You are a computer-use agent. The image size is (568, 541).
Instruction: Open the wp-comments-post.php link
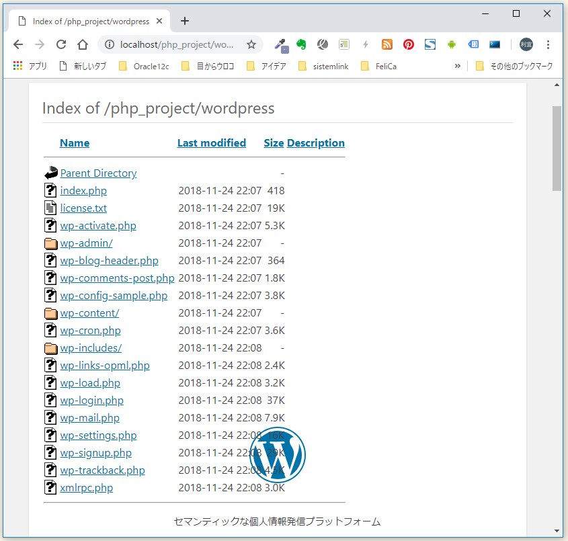coord(118,278)
